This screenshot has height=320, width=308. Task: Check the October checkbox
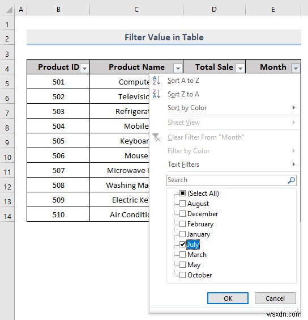click(182, 275)
